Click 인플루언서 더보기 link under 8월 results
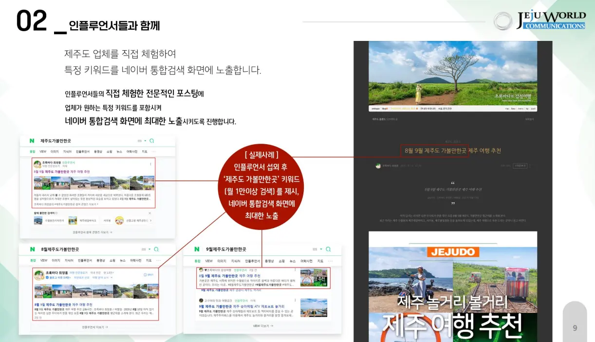The height and width of the screenshot is (342, 595). (x=95, y=327)
